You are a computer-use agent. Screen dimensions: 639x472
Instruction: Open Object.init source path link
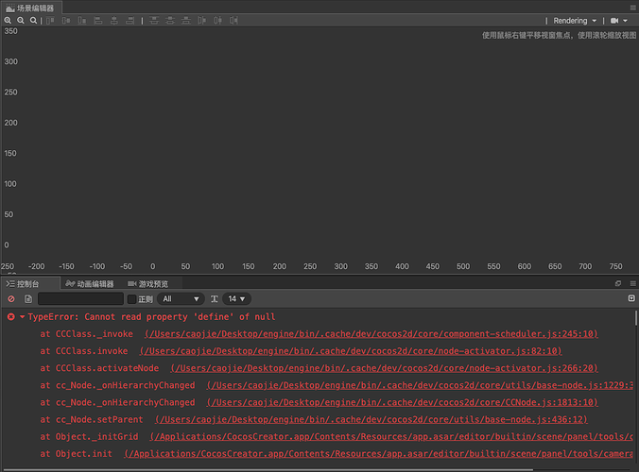coord(379,454)
